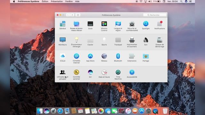The image size is (205, 115).
Task: Open Comptes Internet preferences
Action: pyautogui.click(x=76, y=58)
